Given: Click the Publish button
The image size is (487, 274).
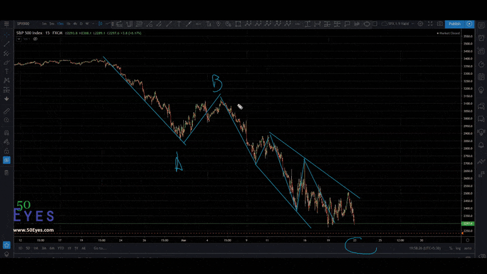Looking at the screenshot, I should point(454,24).
